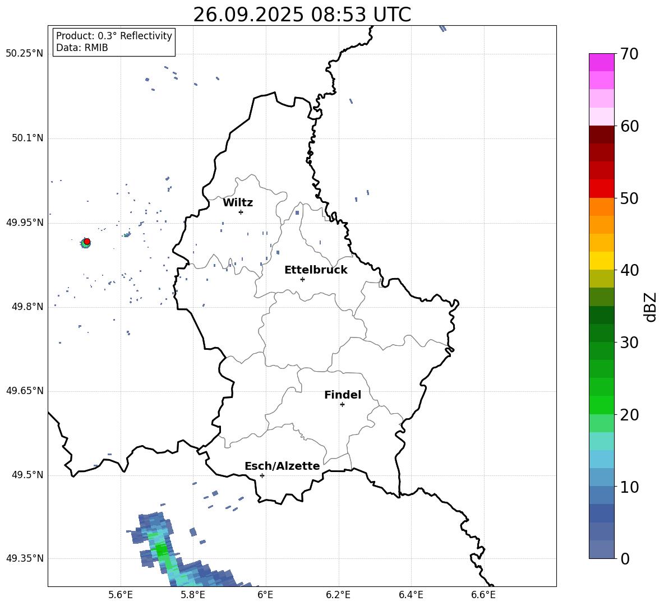
Task: Click the colorbar tick label 30
Action: pyautogui.click(x=629, y=343)
